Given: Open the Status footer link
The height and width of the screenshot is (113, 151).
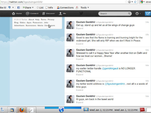Looking at the screenshot, I should coord(23,23).
